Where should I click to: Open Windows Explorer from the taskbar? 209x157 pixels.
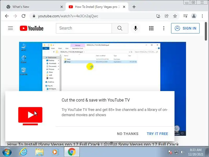click(39, 152)
